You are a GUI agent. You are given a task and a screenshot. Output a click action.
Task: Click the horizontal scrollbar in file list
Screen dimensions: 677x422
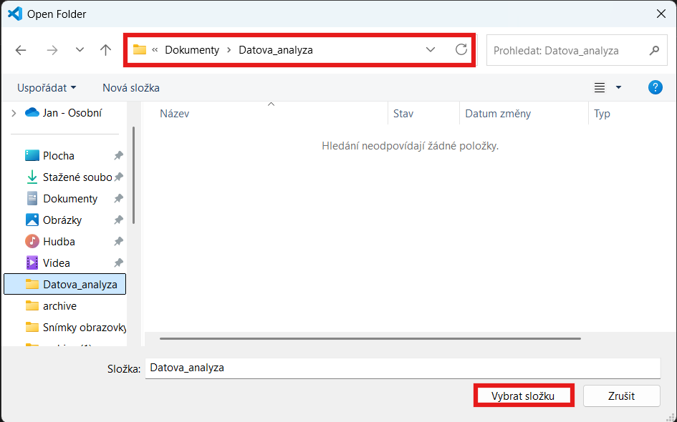pos(370,339)
